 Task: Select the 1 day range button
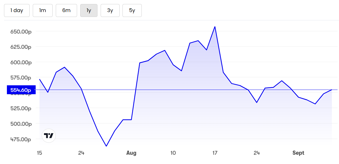(x=17, y=10)
